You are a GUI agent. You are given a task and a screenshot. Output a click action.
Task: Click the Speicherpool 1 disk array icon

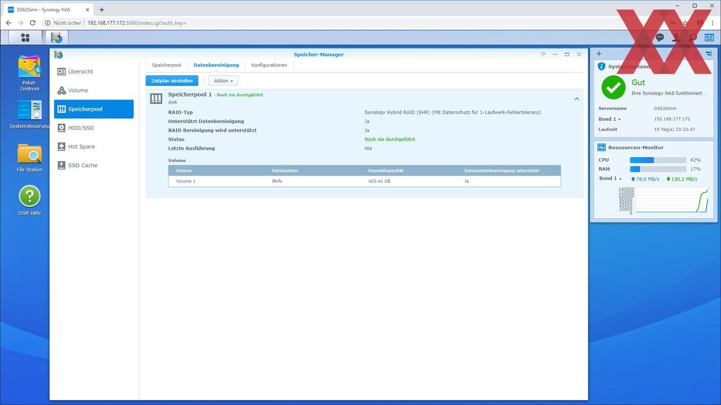coord(156,99)
